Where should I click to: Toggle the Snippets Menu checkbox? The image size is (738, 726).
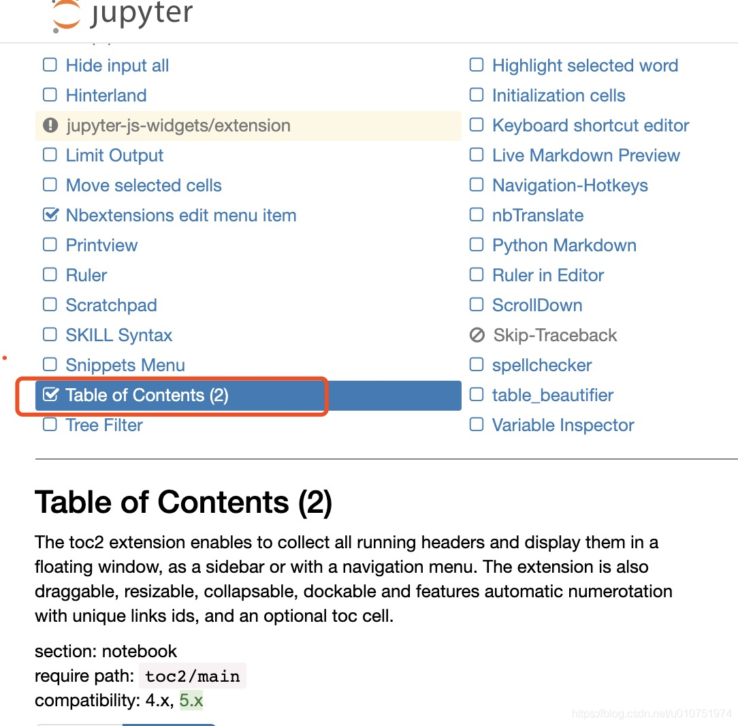pyautogui.click(x=50, y=365)
